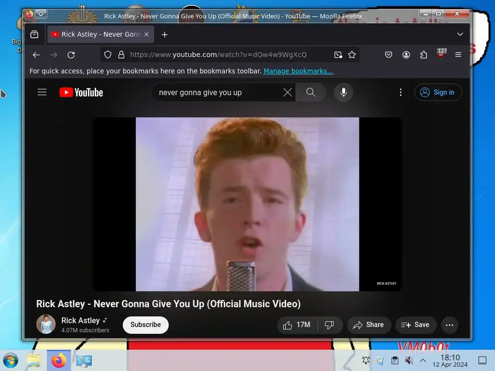Open a new tab with plus button

pyautogui.click(x=164, y=35)
